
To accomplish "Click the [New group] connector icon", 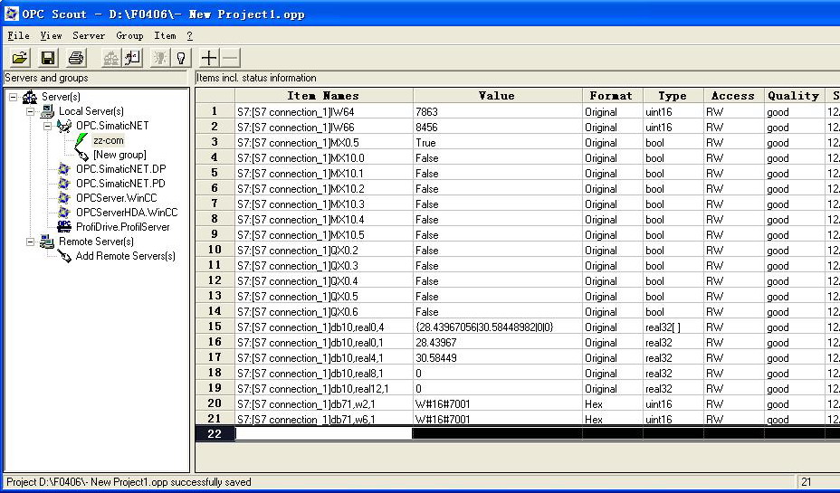I will 82,155.
